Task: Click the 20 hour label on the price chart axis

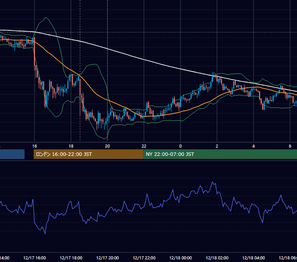Action: point(107,146)
